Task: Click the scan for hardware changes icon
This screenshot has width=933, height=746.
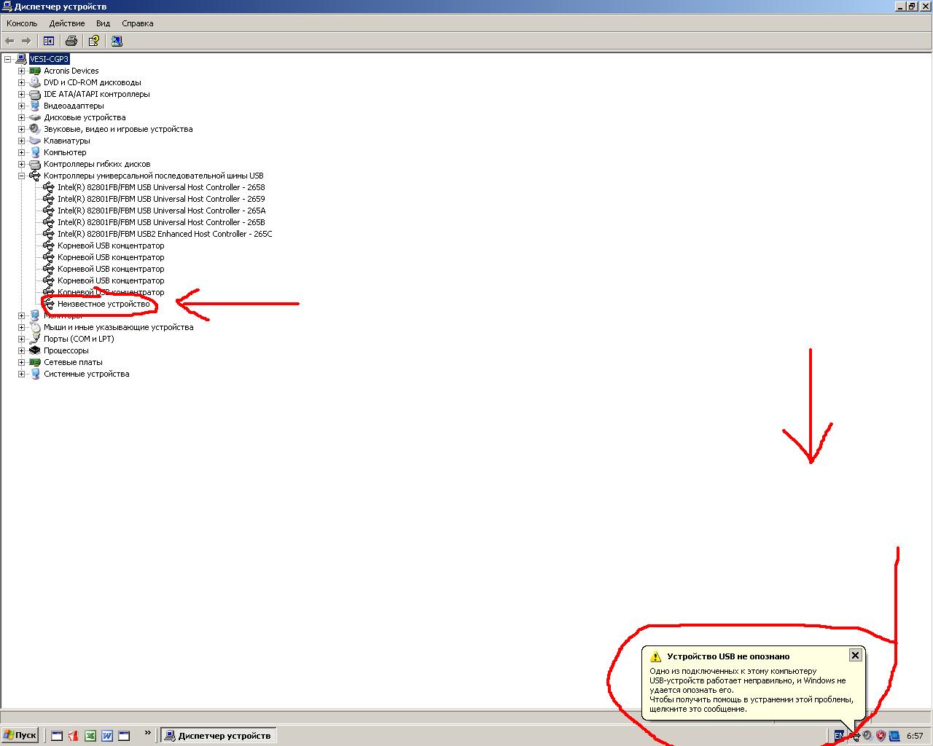Action: click(117, 41)
